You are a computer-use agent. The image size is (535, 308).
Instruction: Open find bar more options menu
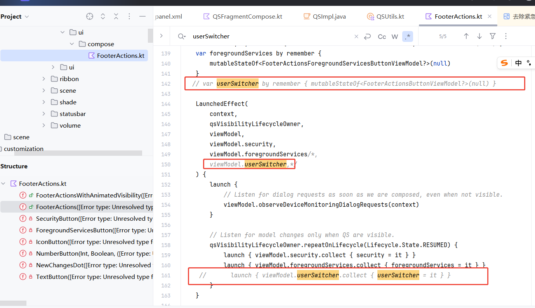point(506,36)
